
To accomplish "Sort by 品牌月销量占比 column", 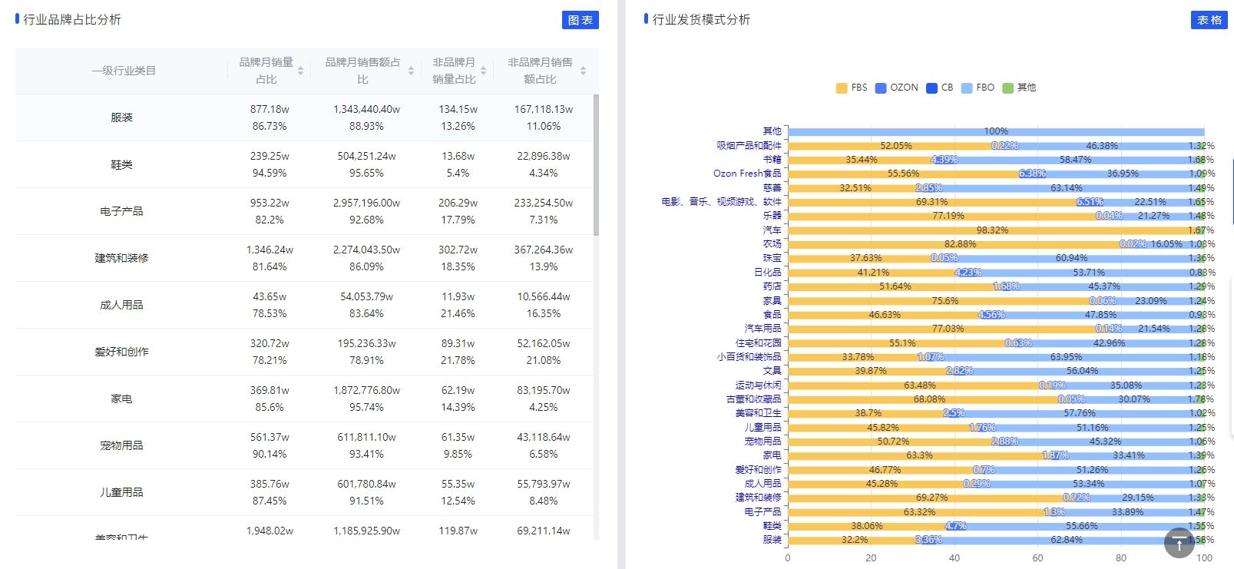I will pyautogui.click(x=300, y=71).
